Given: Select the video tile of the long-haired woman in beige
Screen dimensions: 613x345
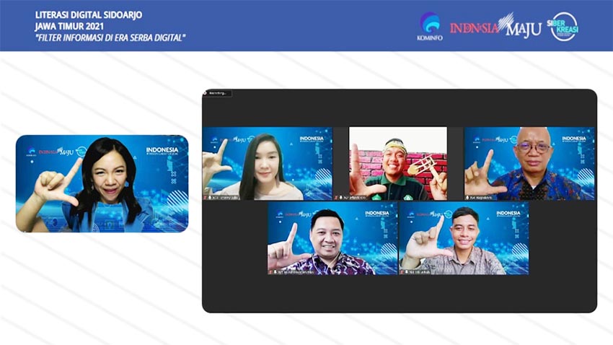Looking at the screenshot, I should click(268, 164).
